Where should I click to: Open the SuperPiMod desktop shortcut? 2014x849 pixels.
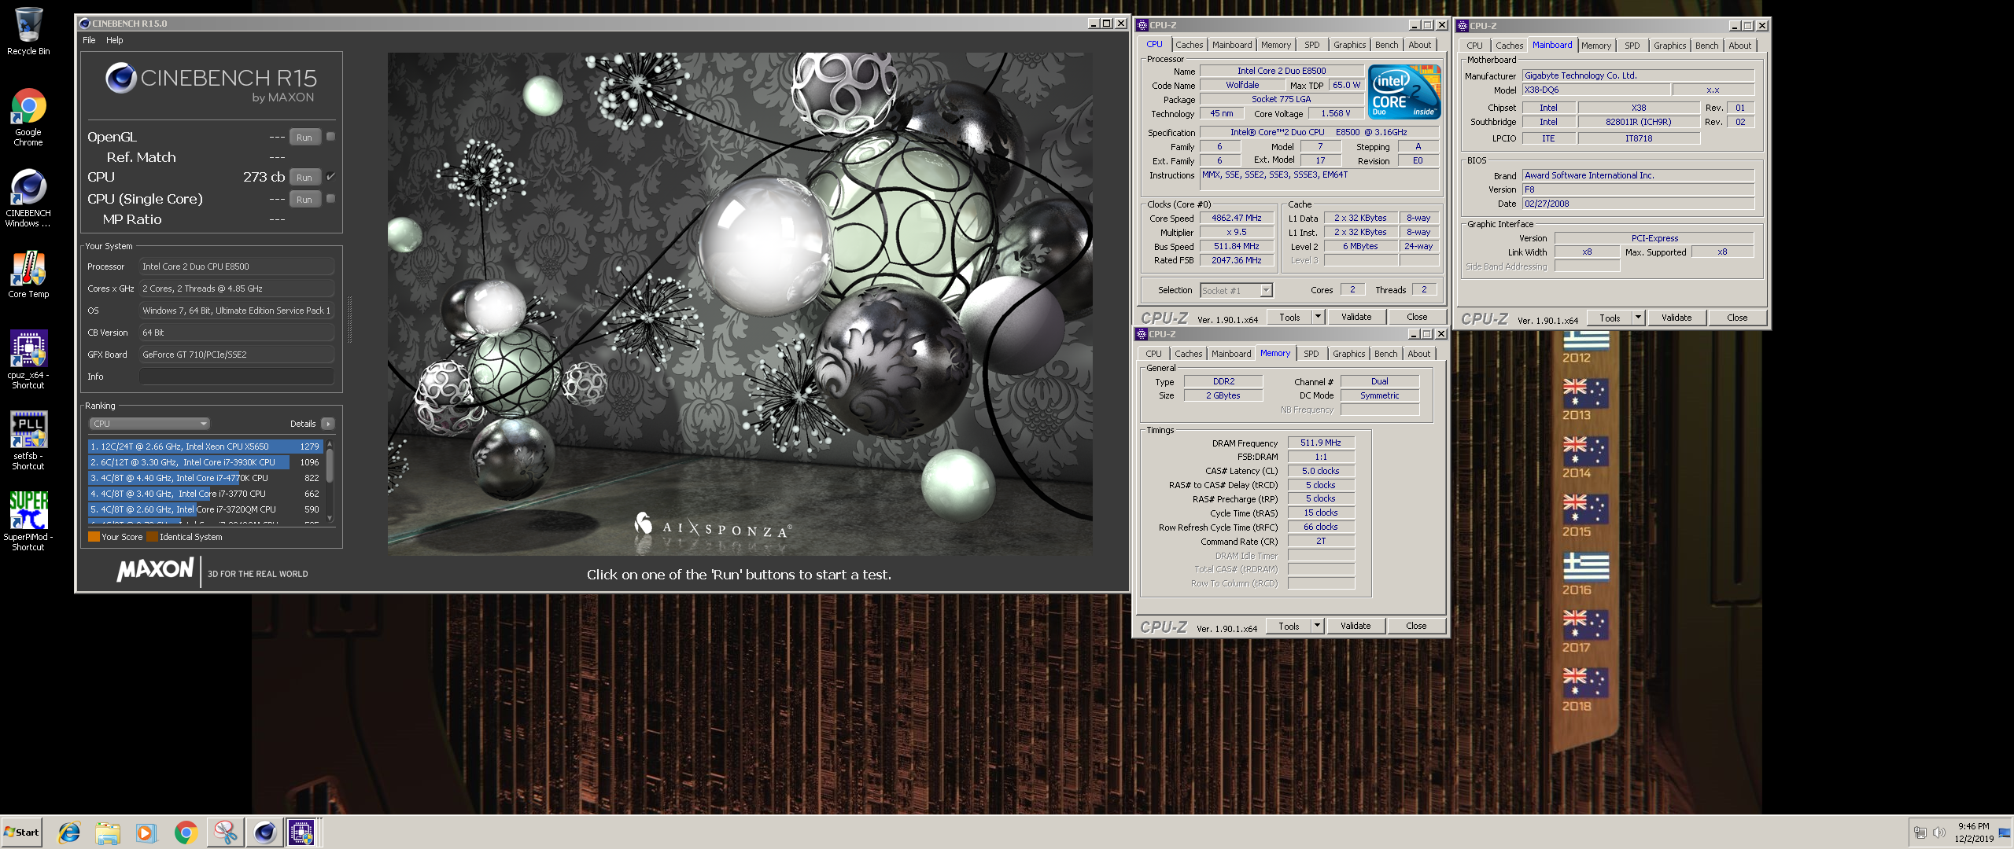[x=28, y=521]
